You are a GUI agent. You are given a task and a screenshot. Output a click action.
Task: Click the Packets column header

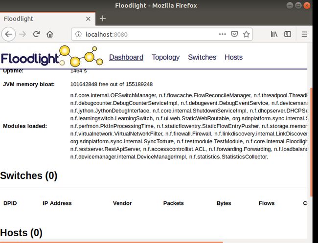point(173,203)
